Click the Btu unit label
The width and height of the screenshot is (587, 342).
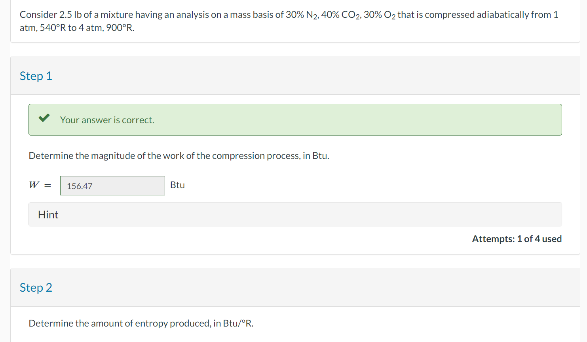pyautogui.click(x=177, y=185)
